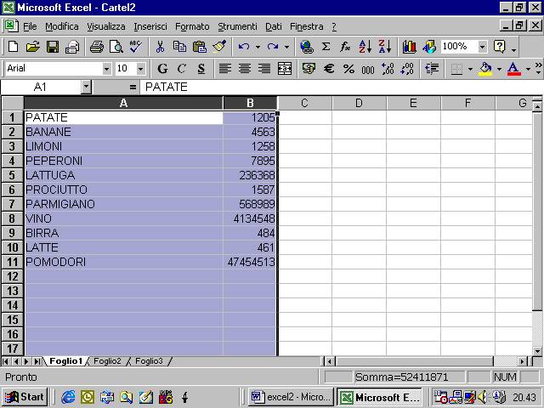Click the Cut scissors icon
The width and height of the screenshot is (544, 408).
[160, 47]
